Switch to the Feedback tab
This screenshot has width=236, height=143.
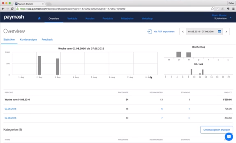[x=47, y=40]
